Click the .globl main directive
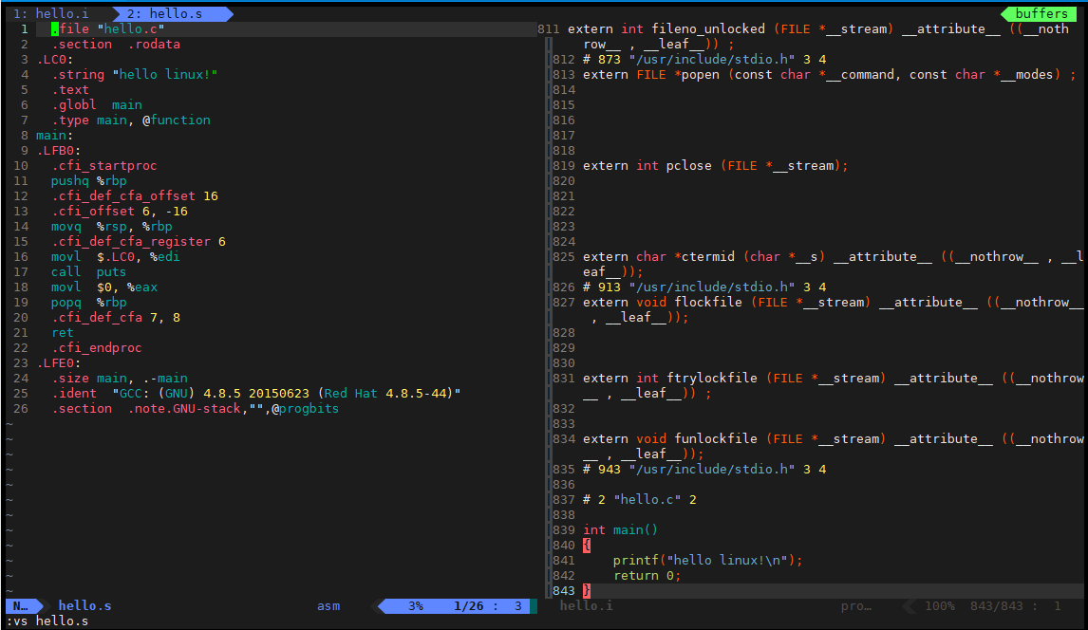This screenshot has width=1088, height=630. 97,105
